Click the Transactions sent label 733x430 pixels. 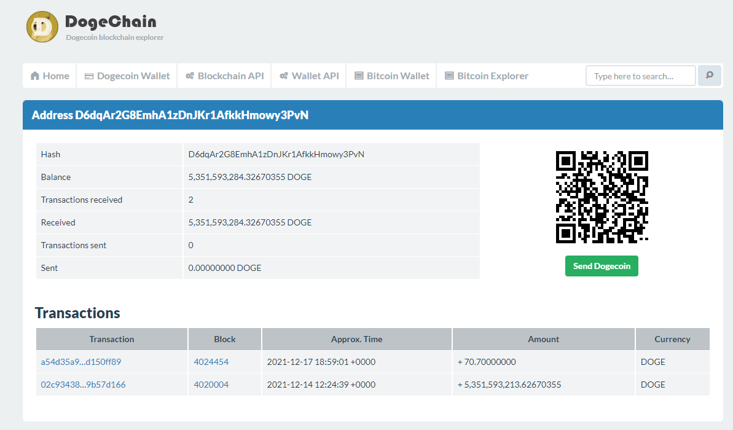[x=73, y=245]
